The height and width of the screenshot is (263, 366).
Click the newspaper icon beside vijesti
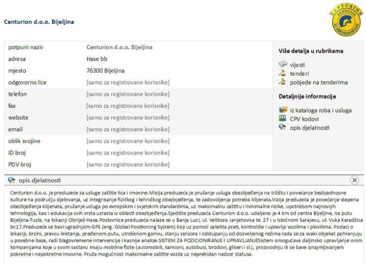coord(283,64)
